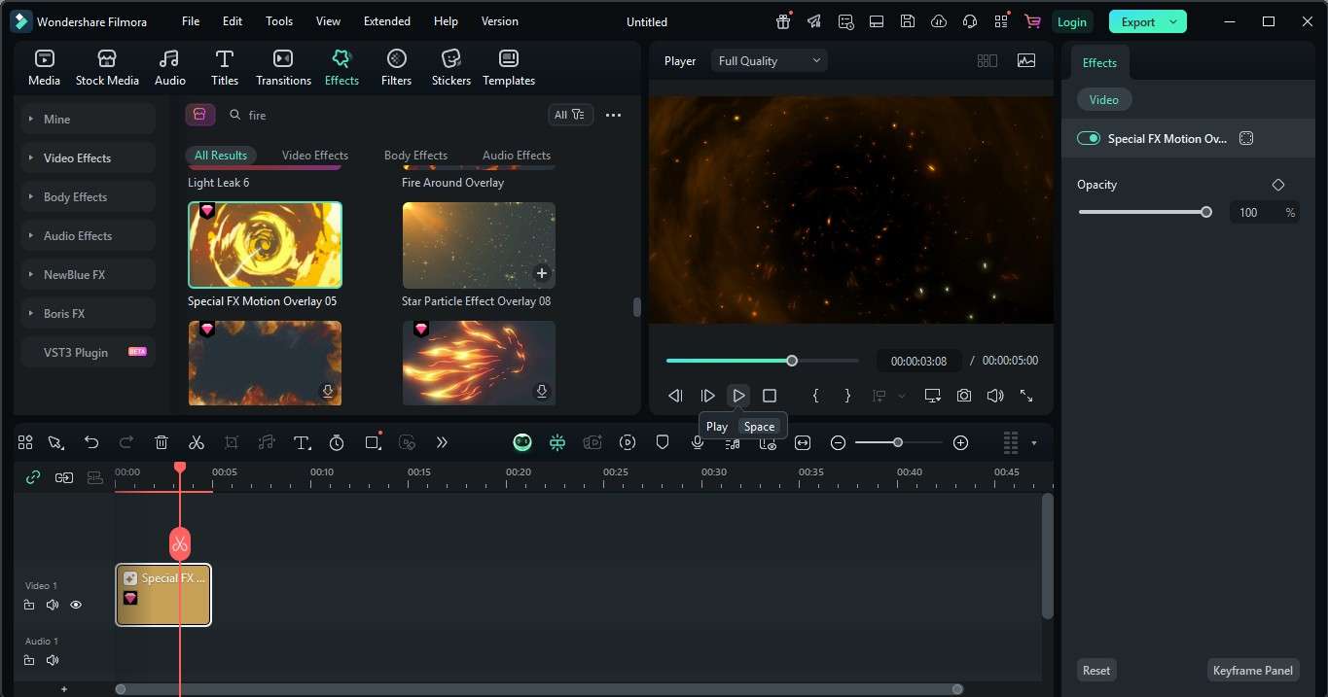The height and width of the screenshot is (697, 1328).
Task: Click the player progress bar handle
Action: pos(792,361)
